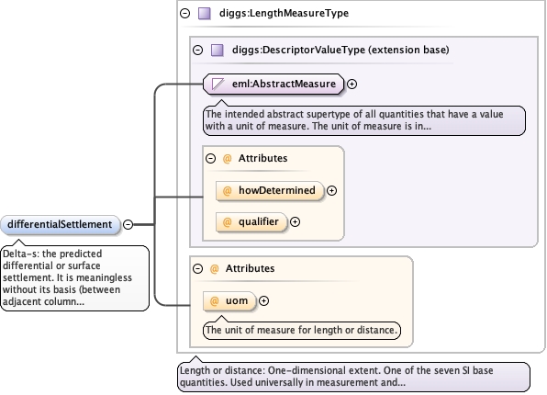Image resolution: width=547 pixels, height=395 pixels.
Task: Select the differentialSettlement element
Action: point(60,224)
